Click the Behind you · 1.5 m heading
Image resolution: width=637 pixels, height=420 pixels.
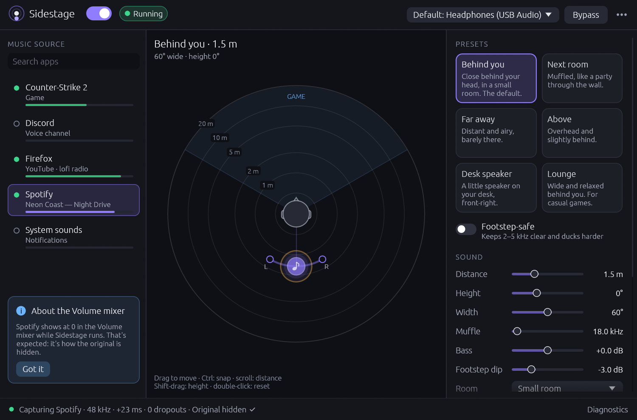click(195, 44)
